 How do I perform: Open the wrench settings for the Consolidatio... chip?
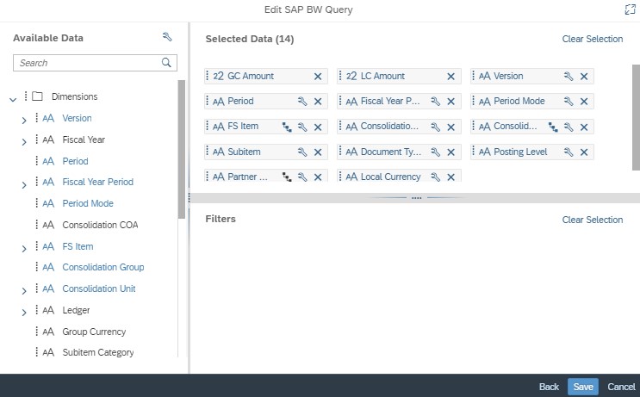coord(436,127)
